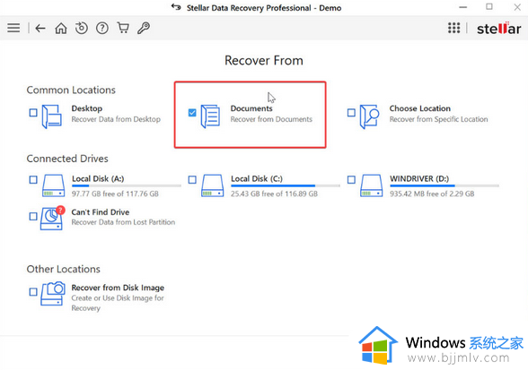Click the Can't Find Drive icon
Screen dimensions: 528x370
coord(52,218)
